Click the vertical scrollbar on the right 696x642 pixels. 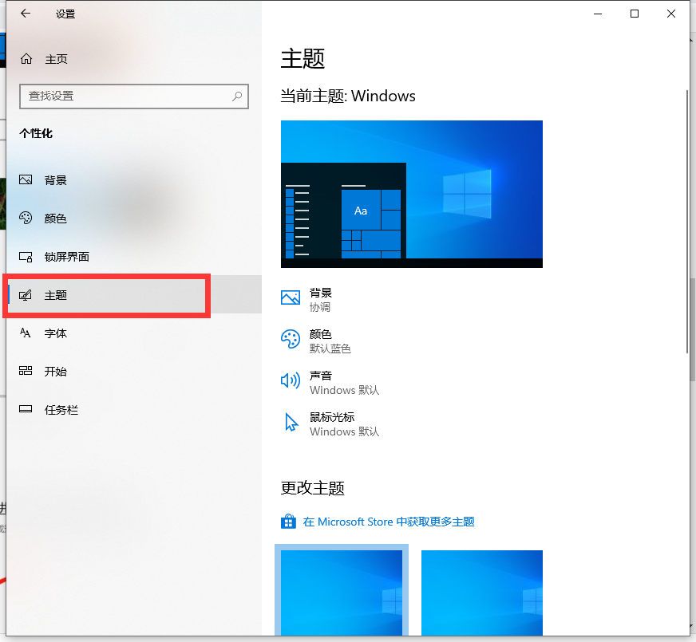[x=686, y=223]
